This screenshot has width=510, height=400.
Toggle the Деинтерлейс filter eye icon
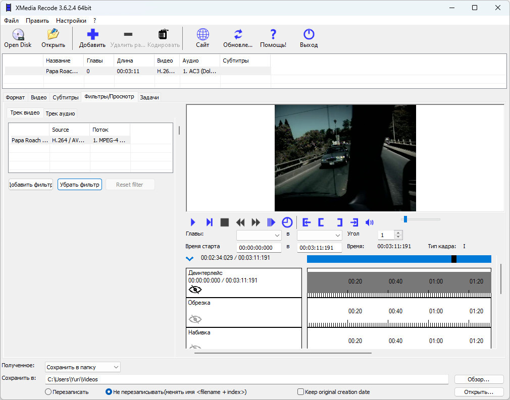[x=195, y=290]
